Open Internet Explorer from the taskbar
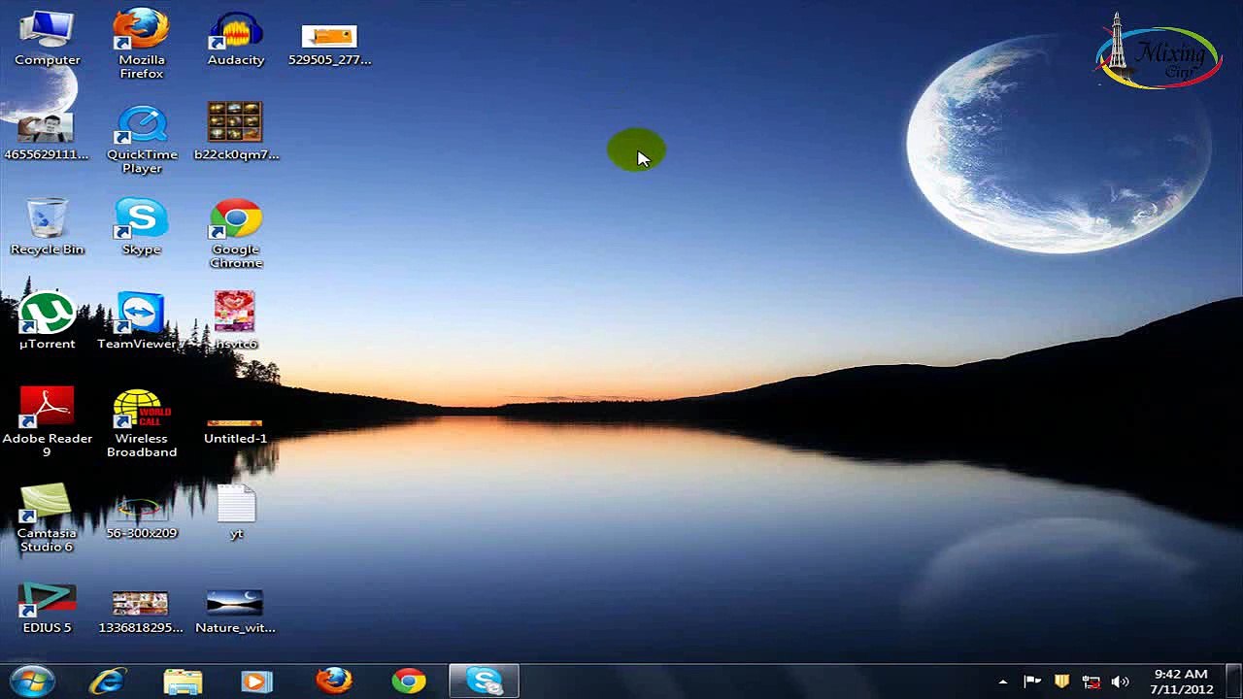This screenshot has width=1243, height=699. coord(107,681)
